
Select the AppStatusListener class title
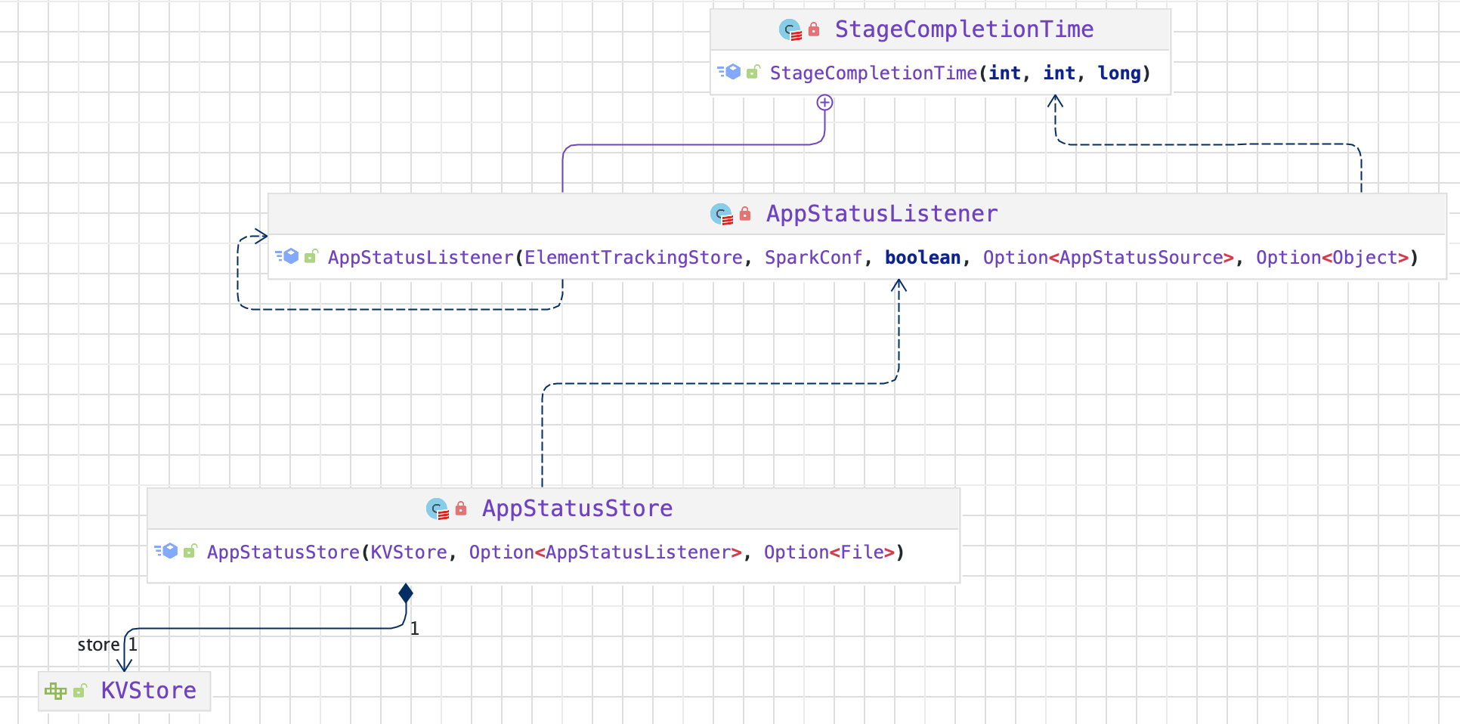(882, 214)
